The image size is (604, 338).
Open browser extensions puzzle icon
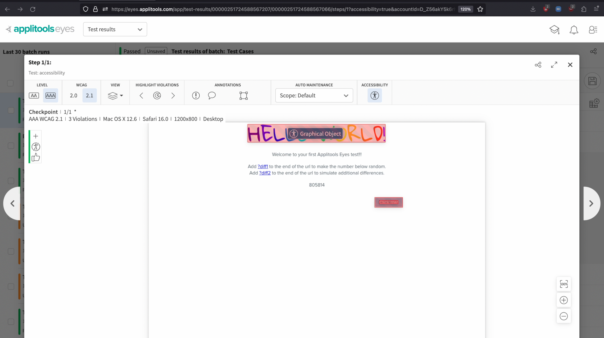(x=583, y=9)
